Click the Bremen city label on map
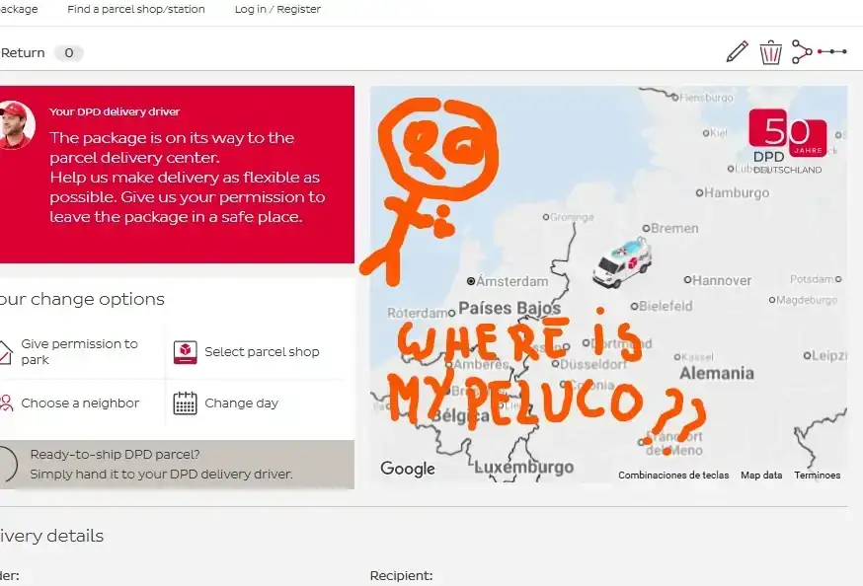 point(674,228)
